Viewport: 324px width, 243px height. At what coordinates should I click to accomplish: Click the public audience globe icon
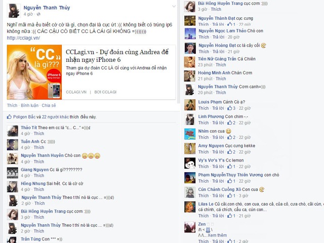(38, 14)
